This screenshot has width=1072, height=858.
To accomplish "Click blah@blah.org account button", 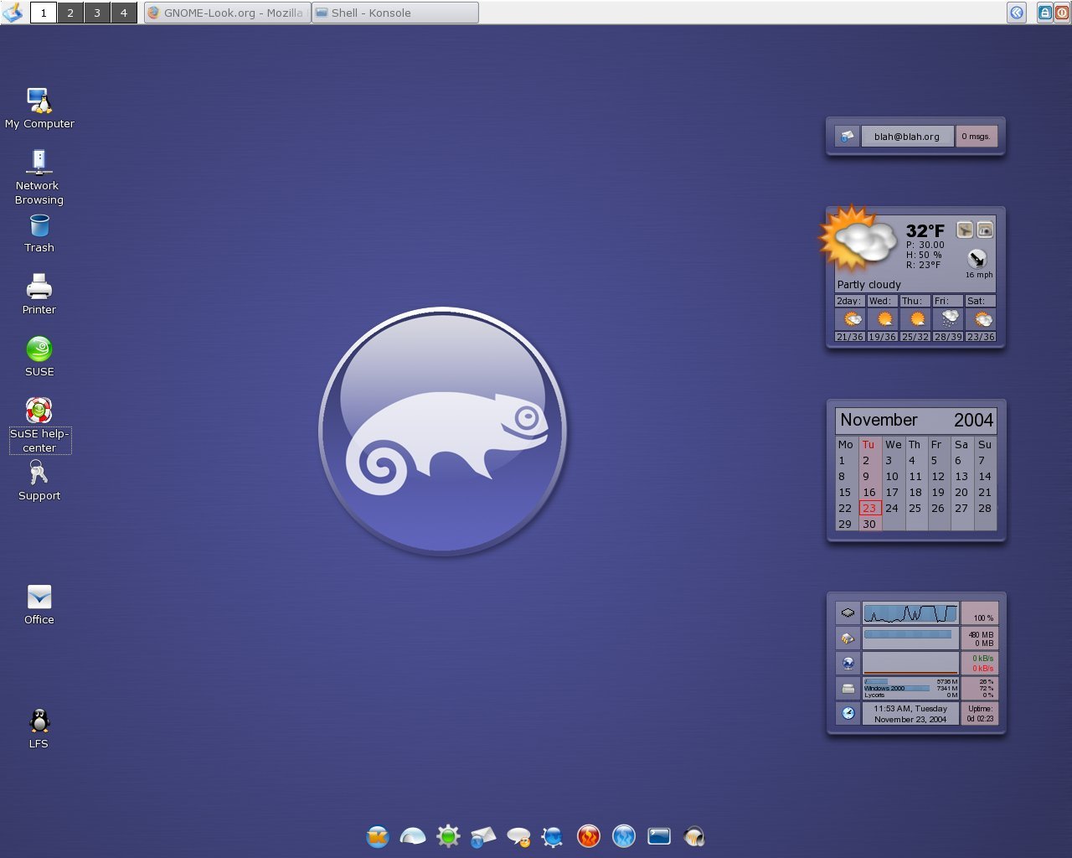I will click(907, 137).
